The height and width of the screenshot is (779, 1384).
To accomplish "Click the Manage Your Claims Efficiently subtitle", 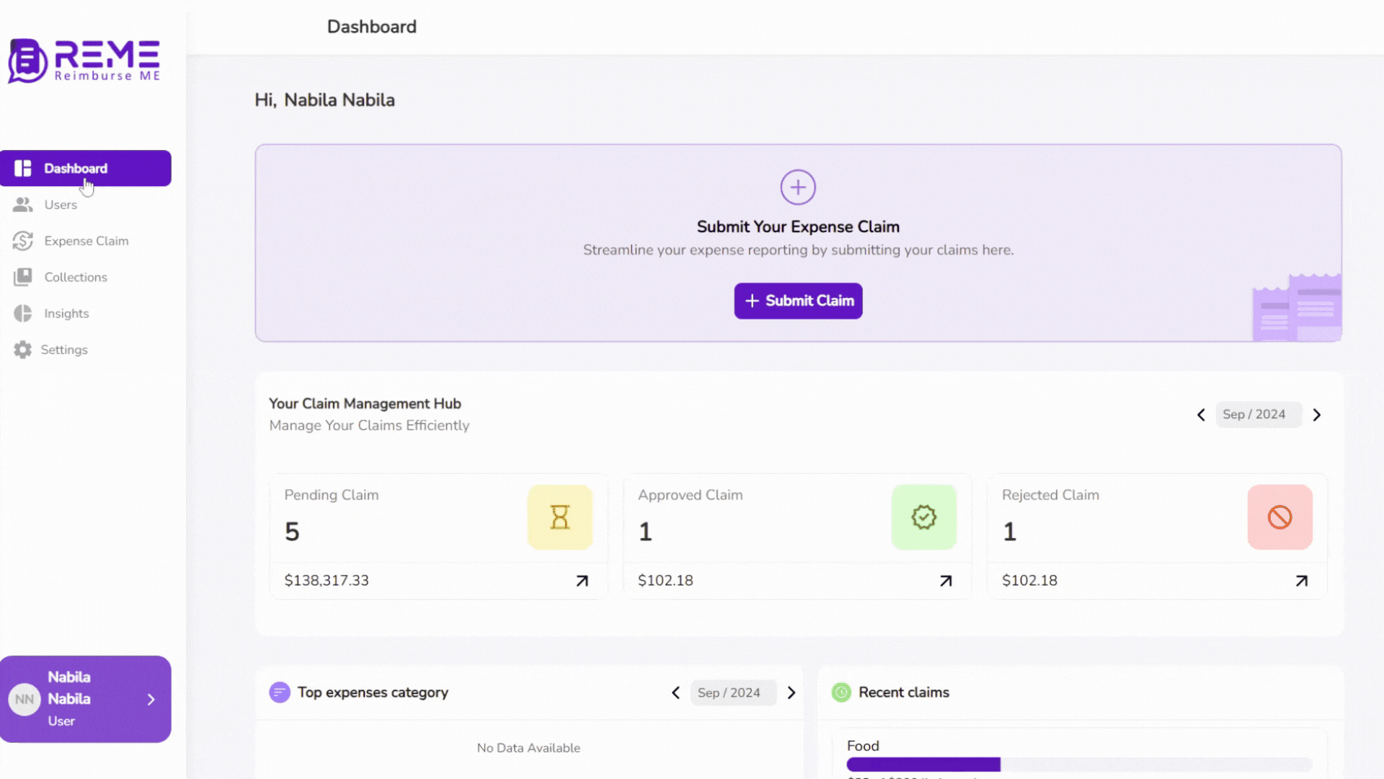I will pos(369,426).
